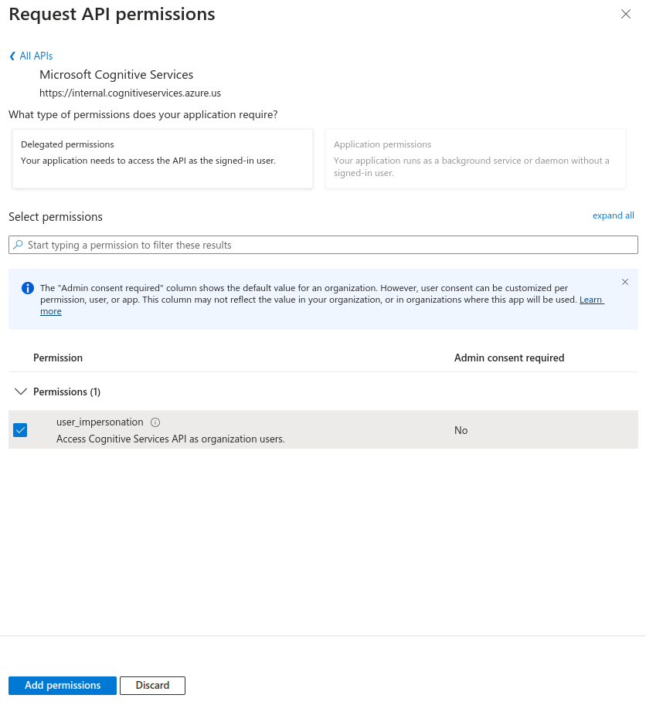This screenshot has height=705, width=646.
Task: Dismiss the admin consent notice banner
Action: click(x=624, y=282)
